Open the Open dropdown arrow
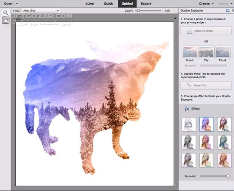Image resolution: width=234 pixels, height=191 pixels. click(x=17, y=4)
